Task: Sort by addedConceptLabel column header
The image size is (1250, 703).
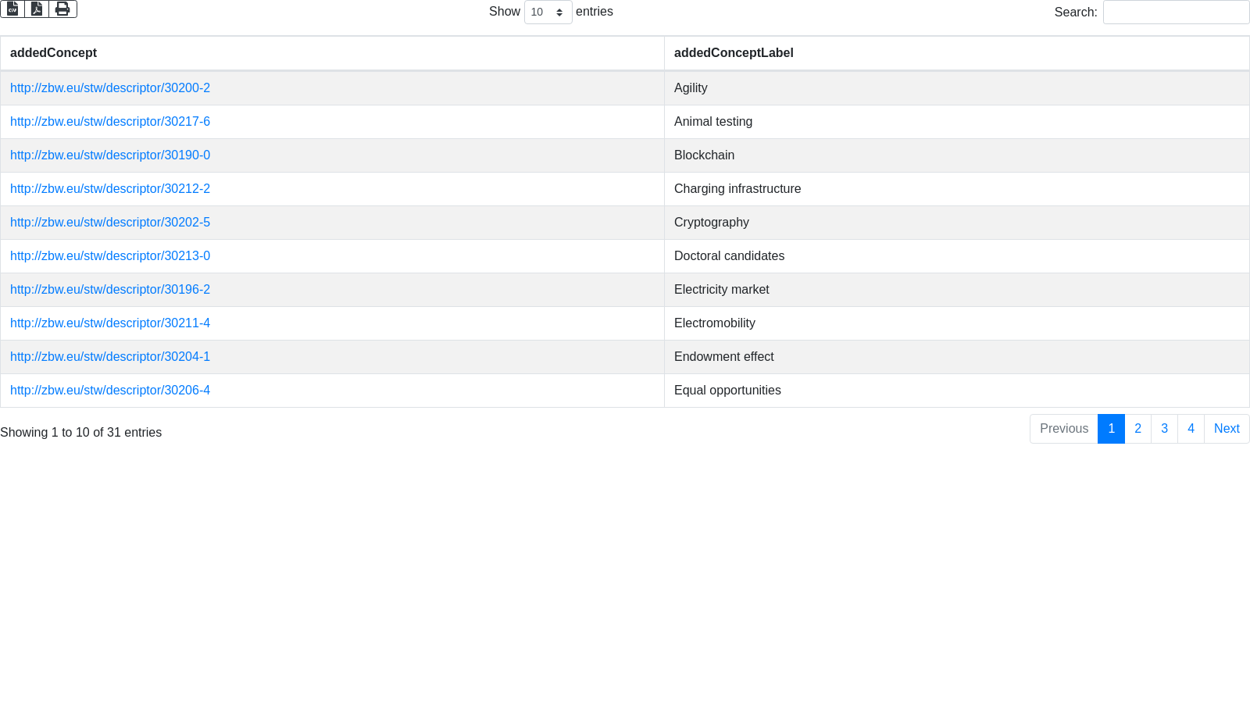Action: point(734,53)
